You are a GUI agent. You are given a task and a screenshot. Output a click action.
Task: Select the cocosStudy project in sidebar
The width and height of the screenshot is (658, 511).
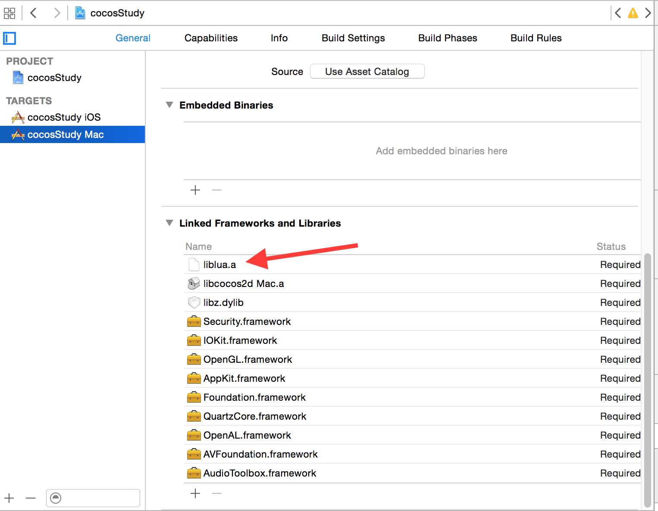(x=72, y=78)
